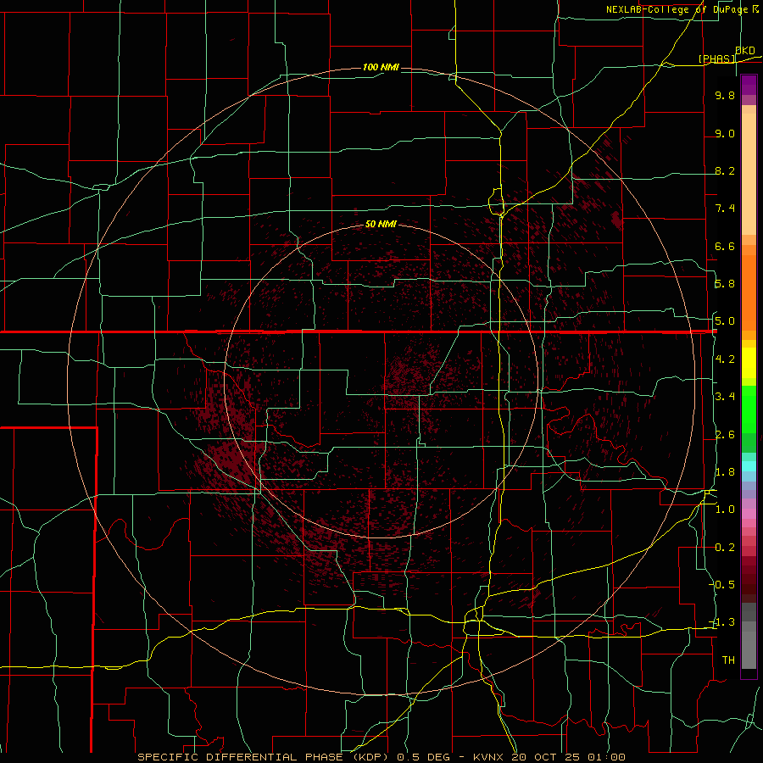
Task: Click the 100 NMI range ring label
Action: click(381, 67)
